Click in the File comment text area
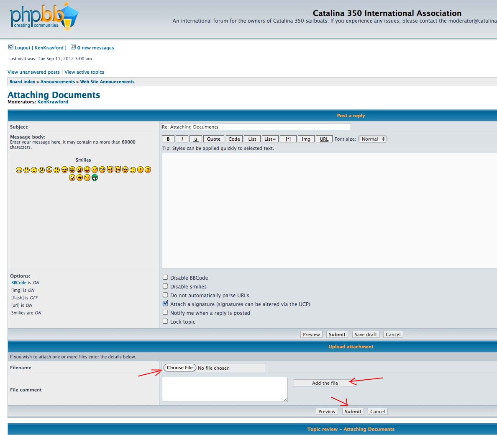497x435 pixels. 224,389
